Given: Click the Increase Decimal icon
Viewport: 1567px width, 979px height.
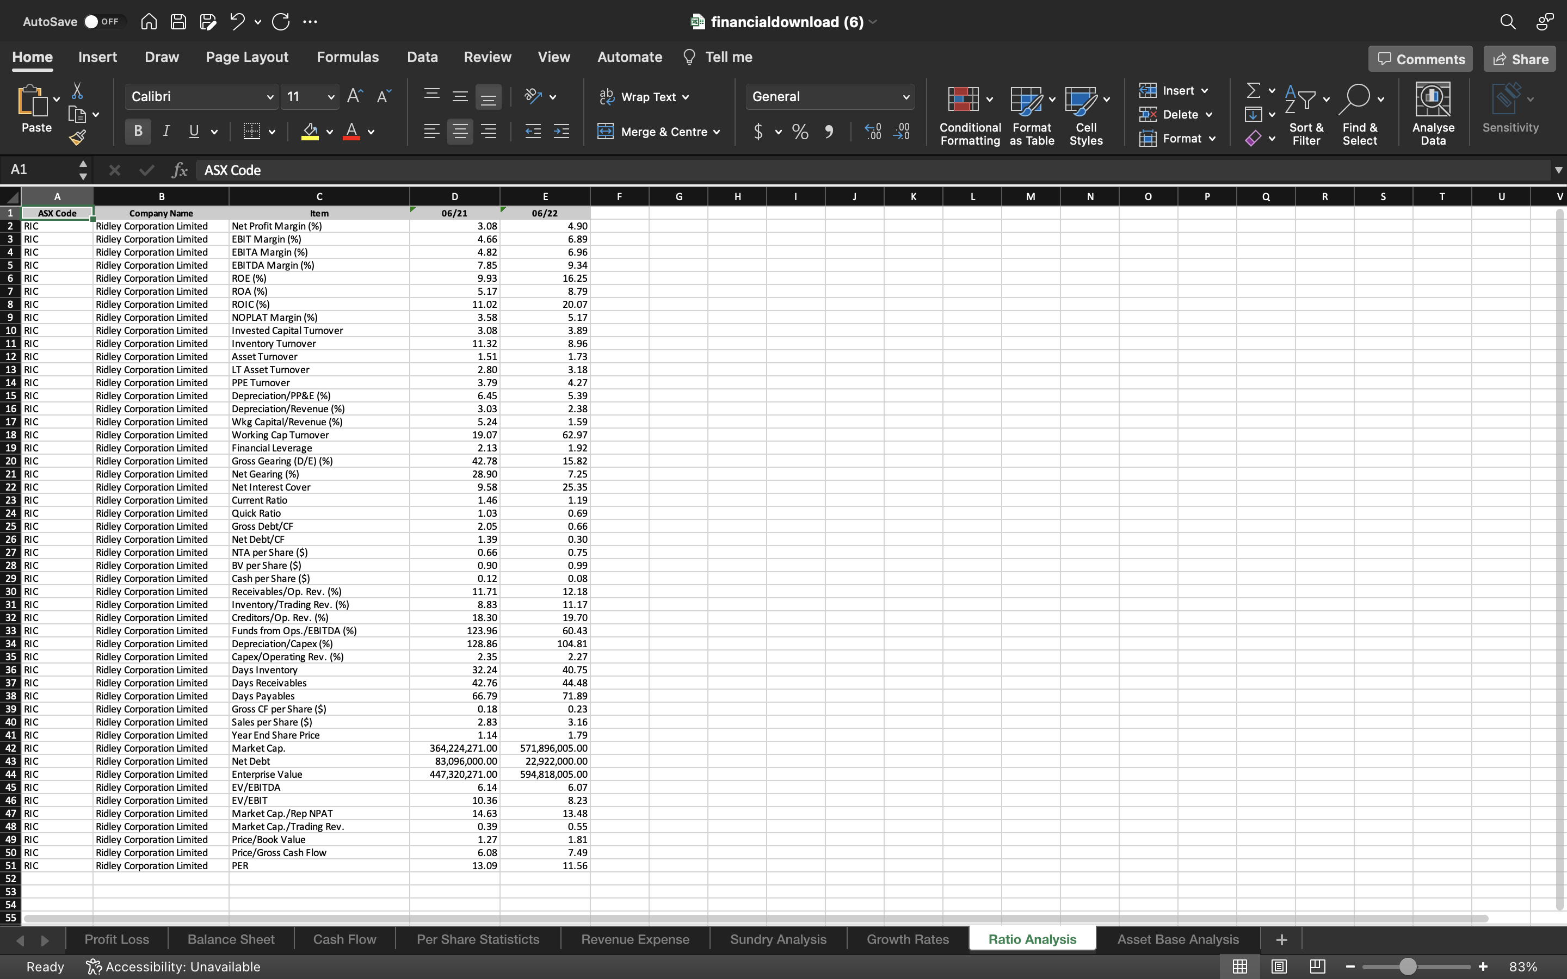Looking at the screenshot, I should click(x=873, y=132).
